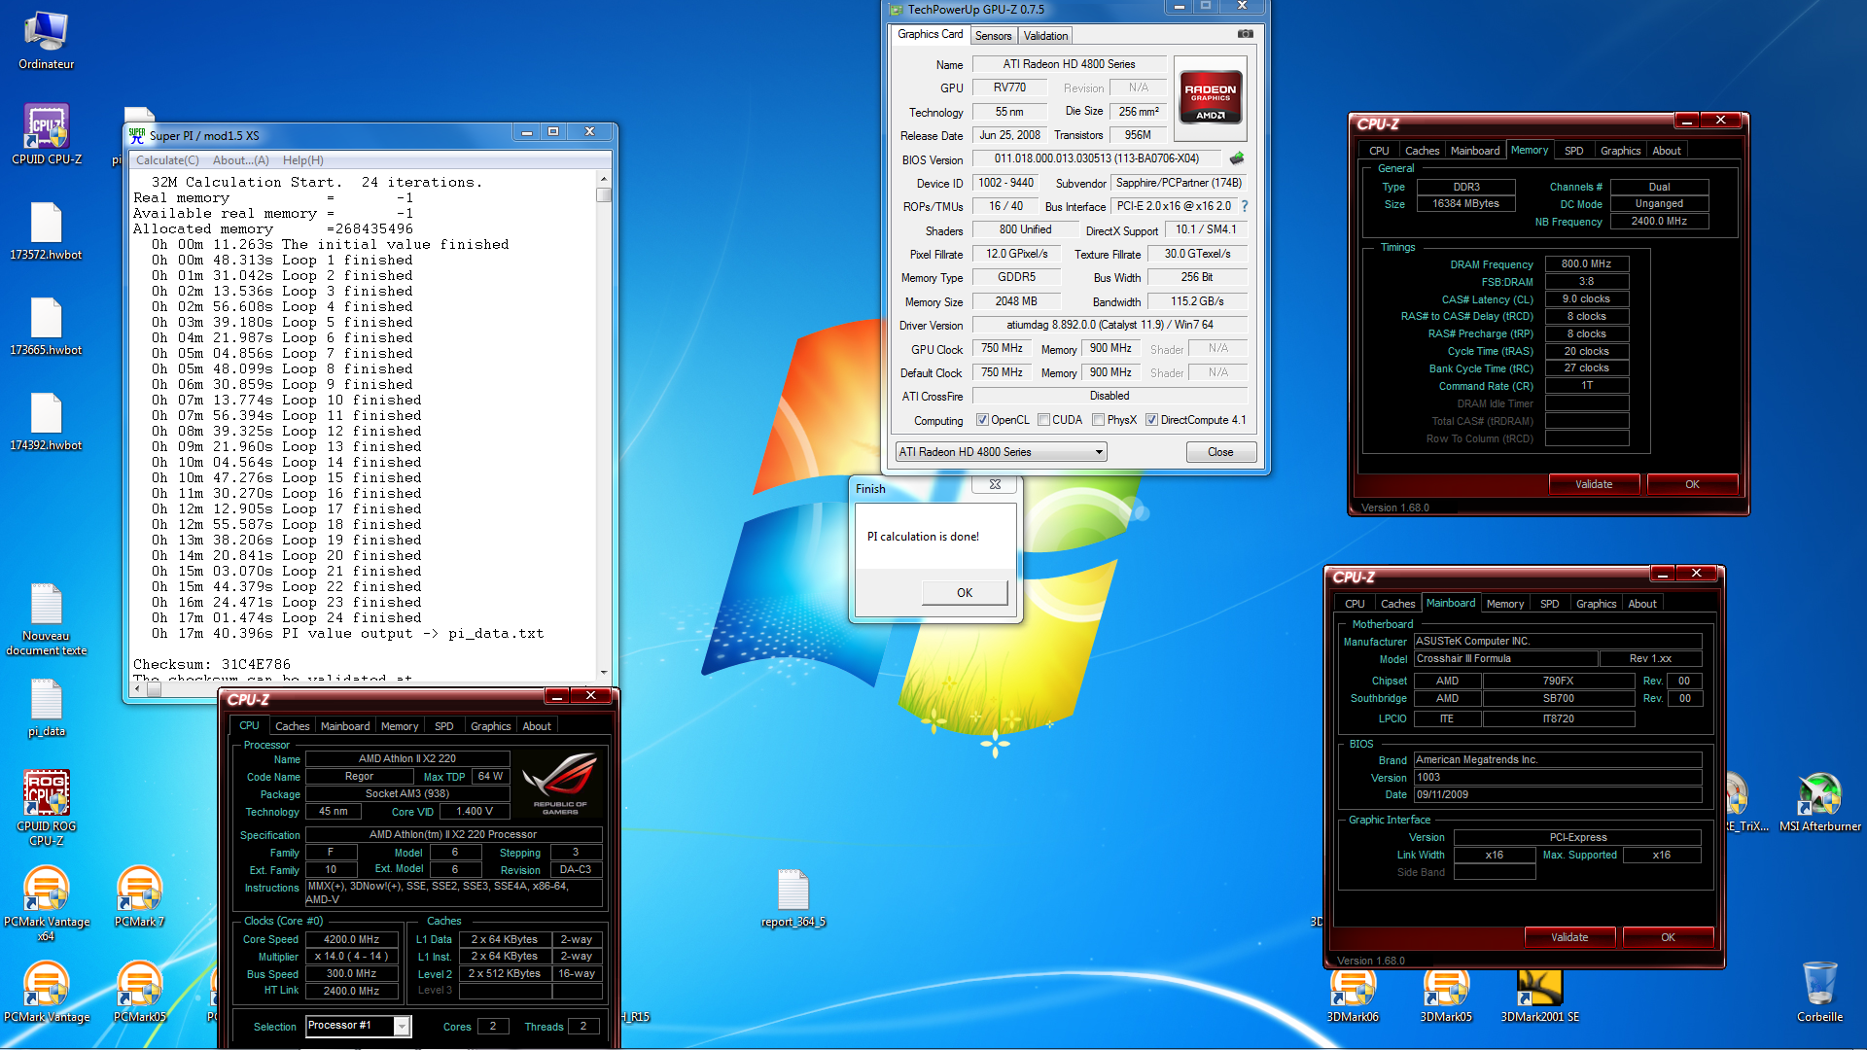Open the Help(H) menu in Super PI
Viewport: 1867px width, 1050px height.
coord(302,160)
